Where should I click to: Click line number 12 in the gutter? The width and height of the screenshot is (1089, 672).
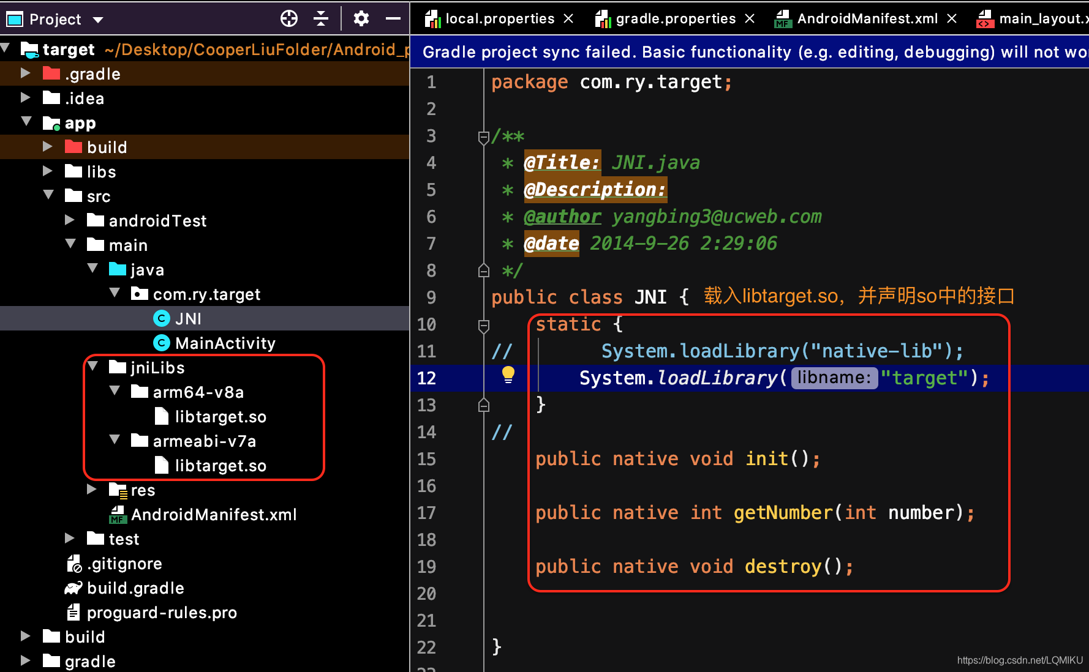[426, 378]
